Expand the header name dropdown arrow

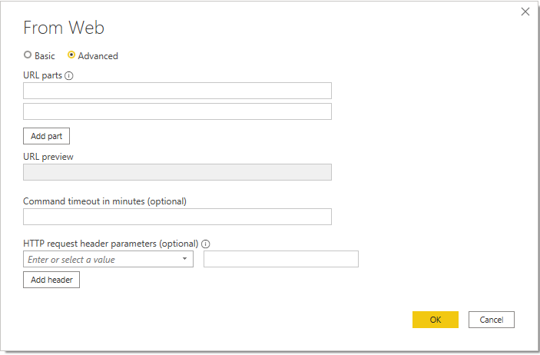pos(185,259)
